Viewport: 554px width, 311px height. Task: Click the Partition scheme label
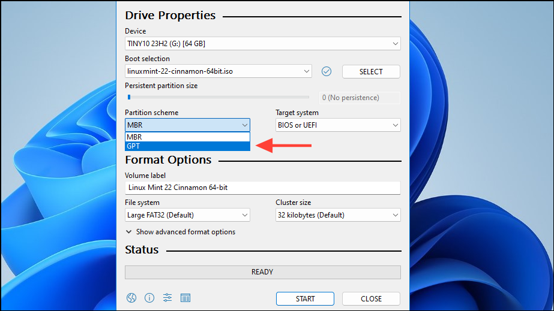(x=152, y=113)
